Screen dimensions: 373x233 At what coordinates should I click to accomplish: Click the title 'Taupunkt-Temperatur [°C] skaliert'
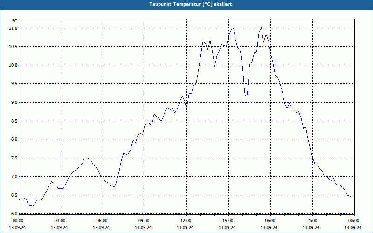(191, 4)
